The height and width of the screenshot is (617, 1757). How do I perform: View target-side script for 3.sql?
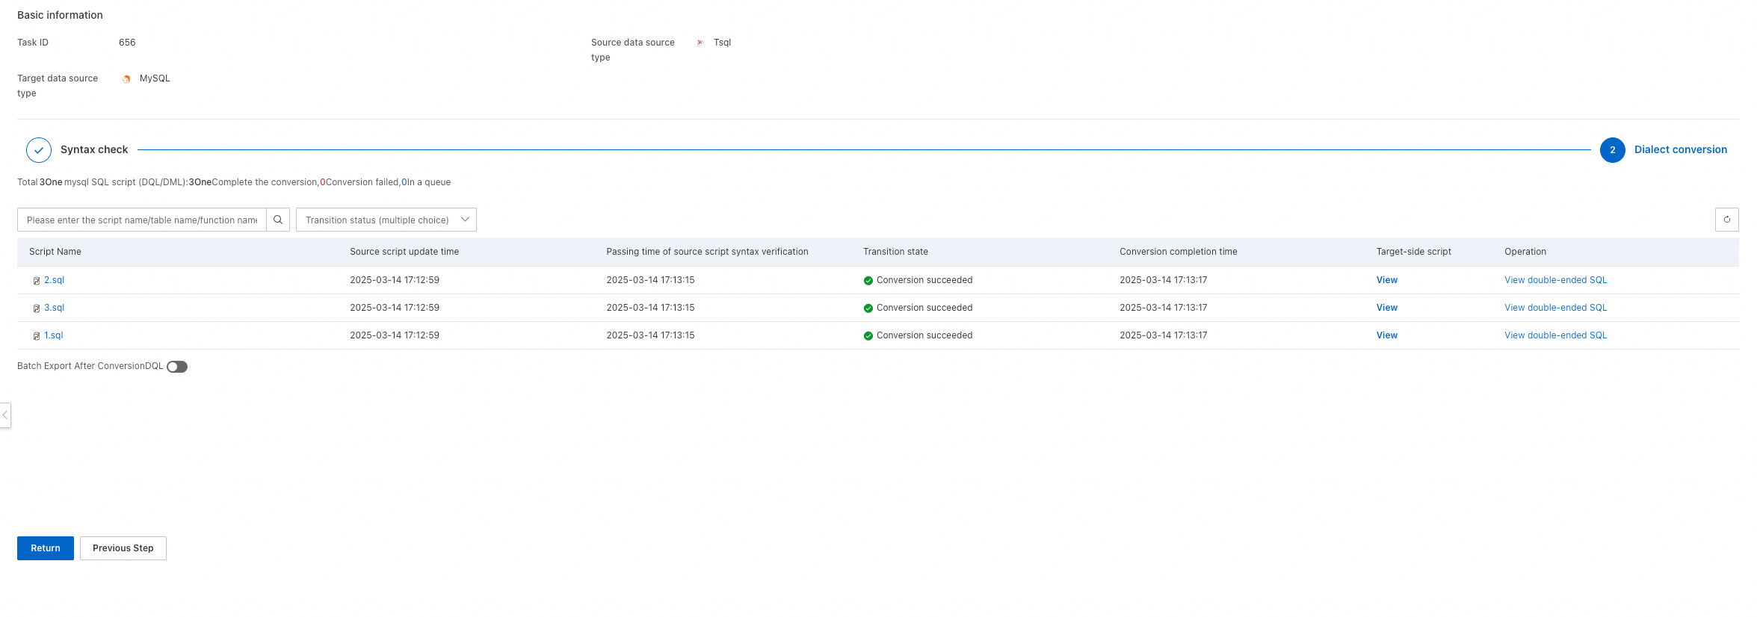click(1386, 308)
